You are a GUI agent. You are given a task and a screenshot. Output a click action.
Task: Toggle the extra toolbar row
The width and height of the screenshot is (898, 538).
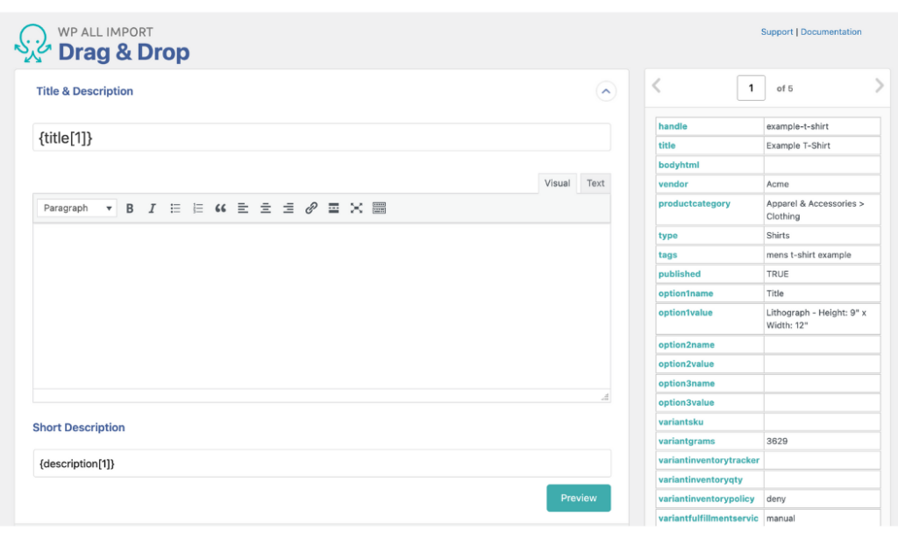click(379, 208)
